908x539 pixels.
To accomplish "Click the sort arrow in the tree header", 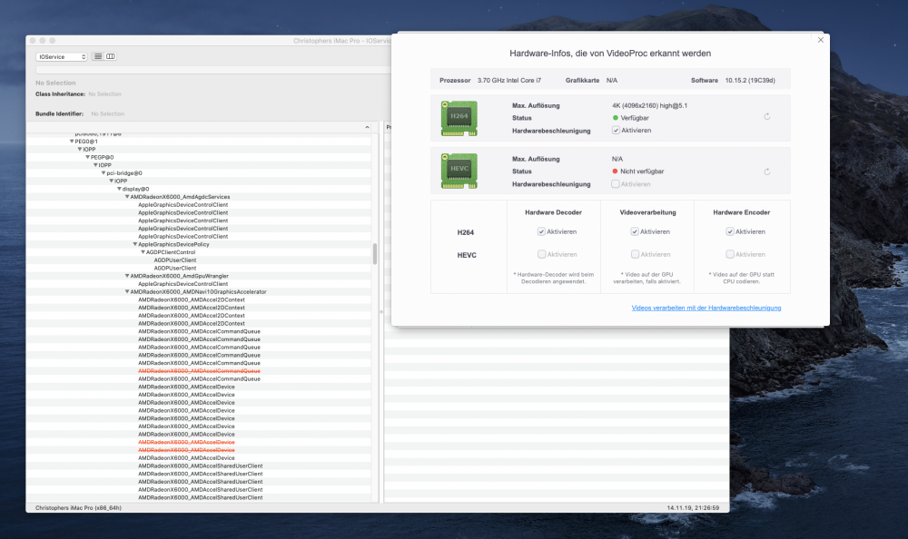I will click(367, 127).
